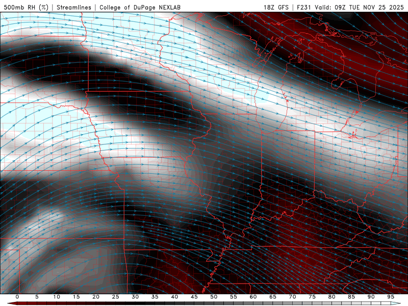Image resolution: width=408 pixels, height=306 pixels.
Task: Click the light cyan high-end arrow of color bar
Action: pos(396,303)
